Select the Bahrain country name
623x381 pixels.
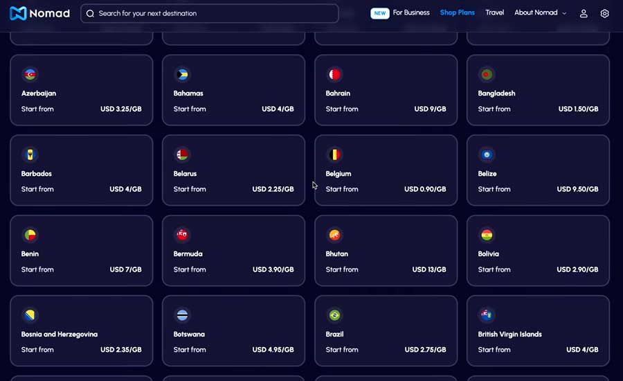click(x=338, y=94)
